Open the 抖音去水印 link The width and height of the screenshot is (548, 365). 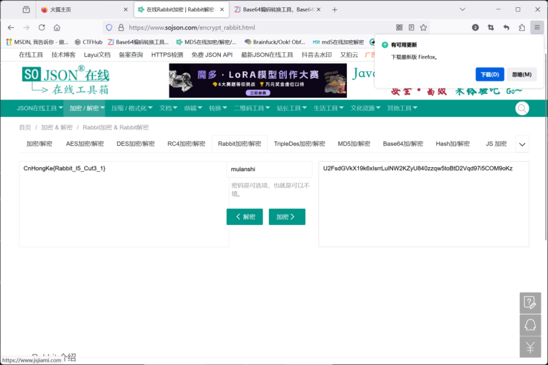coord(317,55)
